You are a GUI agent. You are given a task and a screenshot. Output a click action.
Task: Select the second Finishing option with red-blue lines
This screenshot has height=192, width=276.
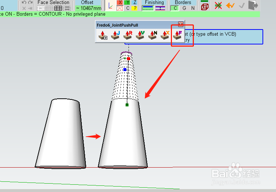pyautogui.click(x=160, y=8)
